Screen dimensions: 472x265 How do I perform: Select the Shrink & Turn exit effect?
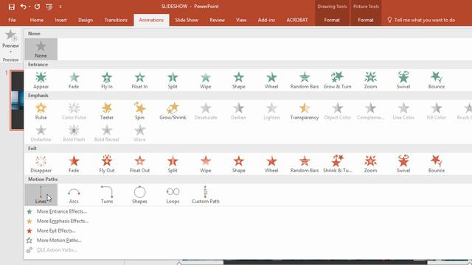click(338, 164)
